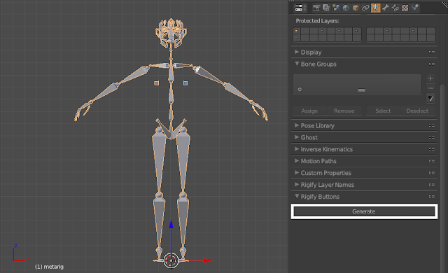The image size is (448, 273).
Task: Grab the bone group list resize handle
Action: click(361, 90)
